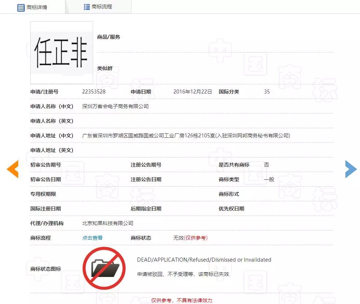
Task: Click the 专用权期限 label
Action: pos(43,194)
